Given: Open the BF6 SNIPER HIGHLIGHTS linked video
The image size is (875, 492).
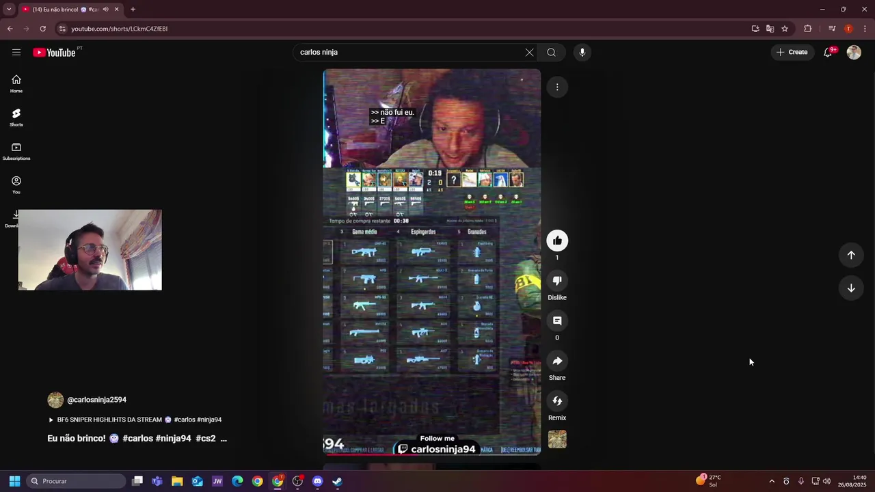Looking at the screenshot, I should [135, 420].
